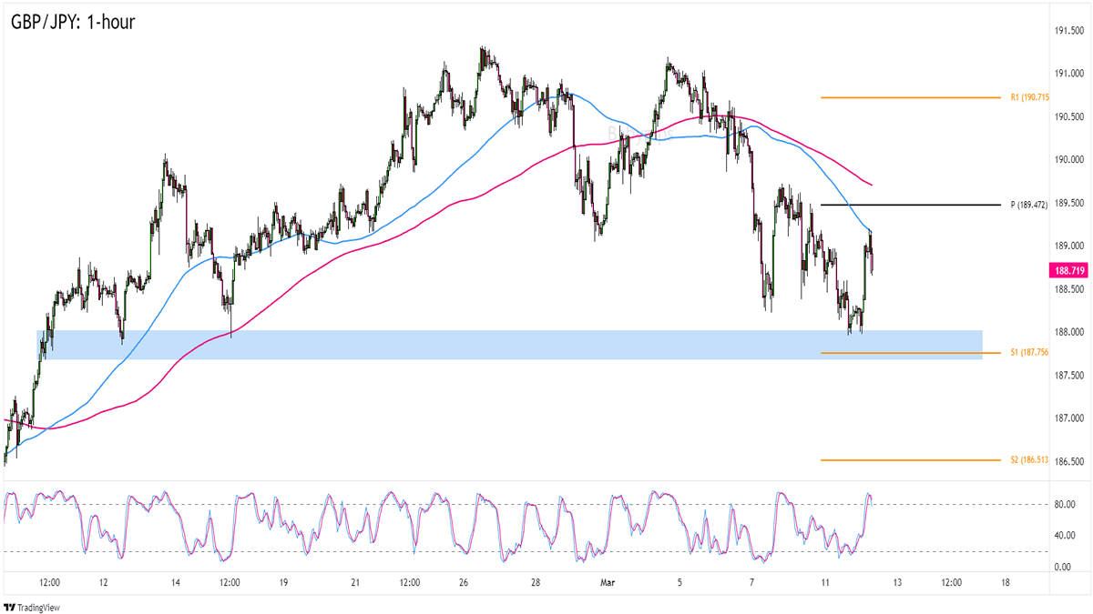
Task: Click the S1 (187.756) support label
Action: click(x=1029, y=352)
